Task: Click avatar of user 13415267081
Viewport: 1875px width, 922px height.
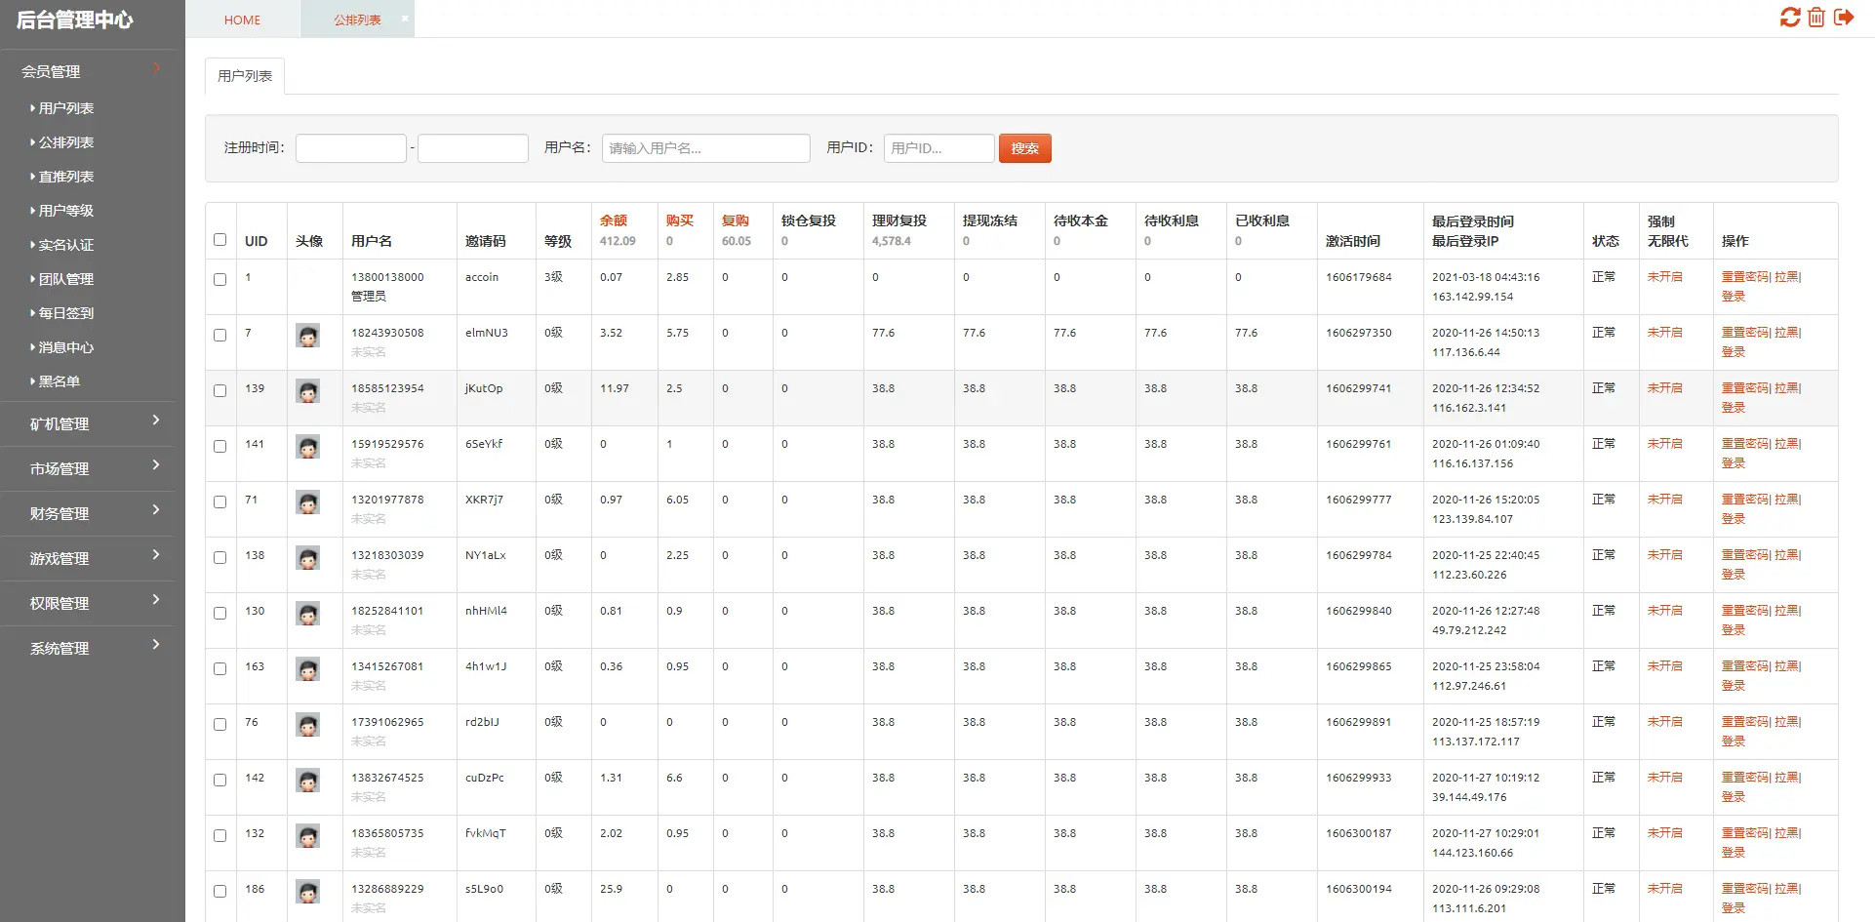Action: coord(308,670)
